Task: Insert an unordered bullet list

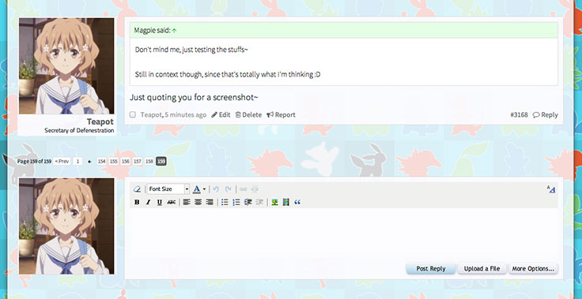Action: coord(225,202)
